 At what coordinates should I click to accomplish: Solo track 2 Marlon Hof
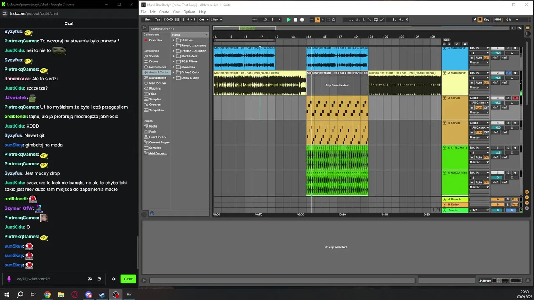[x=508, y=73]
